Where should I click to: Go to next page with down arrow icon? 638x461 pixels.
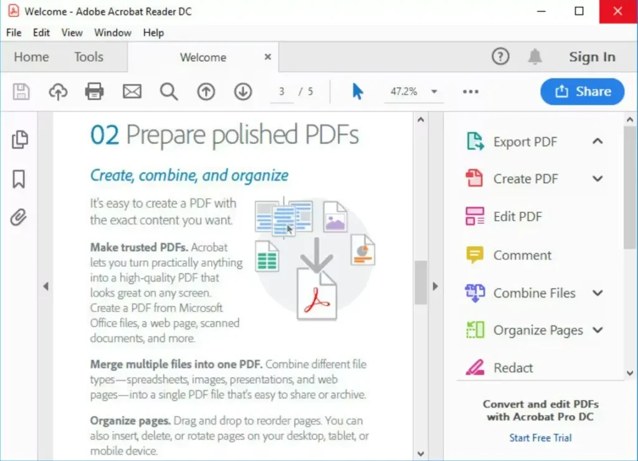click(243, 91)
